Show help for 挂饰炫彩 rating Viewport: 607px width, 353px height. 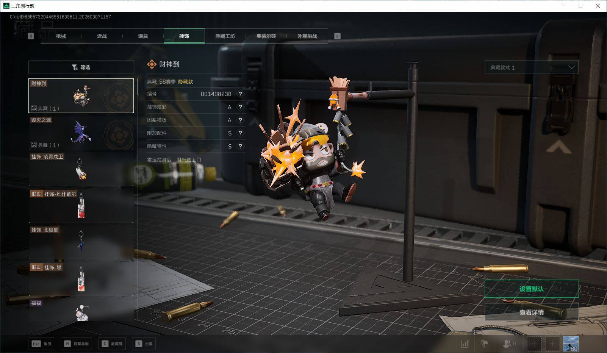240,107
